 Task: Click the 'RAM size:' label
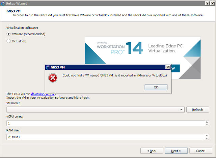click(x=13, y=130)
